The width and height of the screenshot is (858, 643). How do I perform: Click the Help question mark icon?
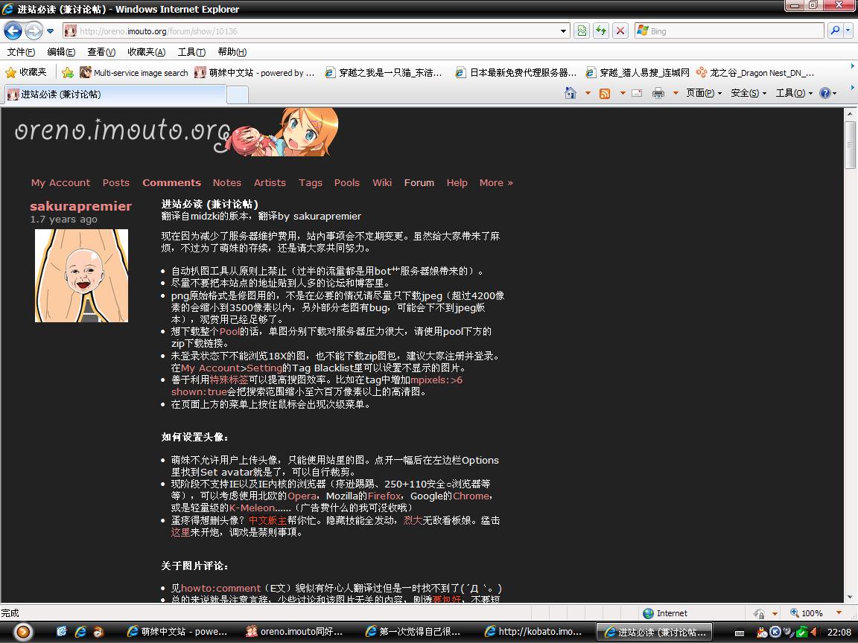(824, 93)
